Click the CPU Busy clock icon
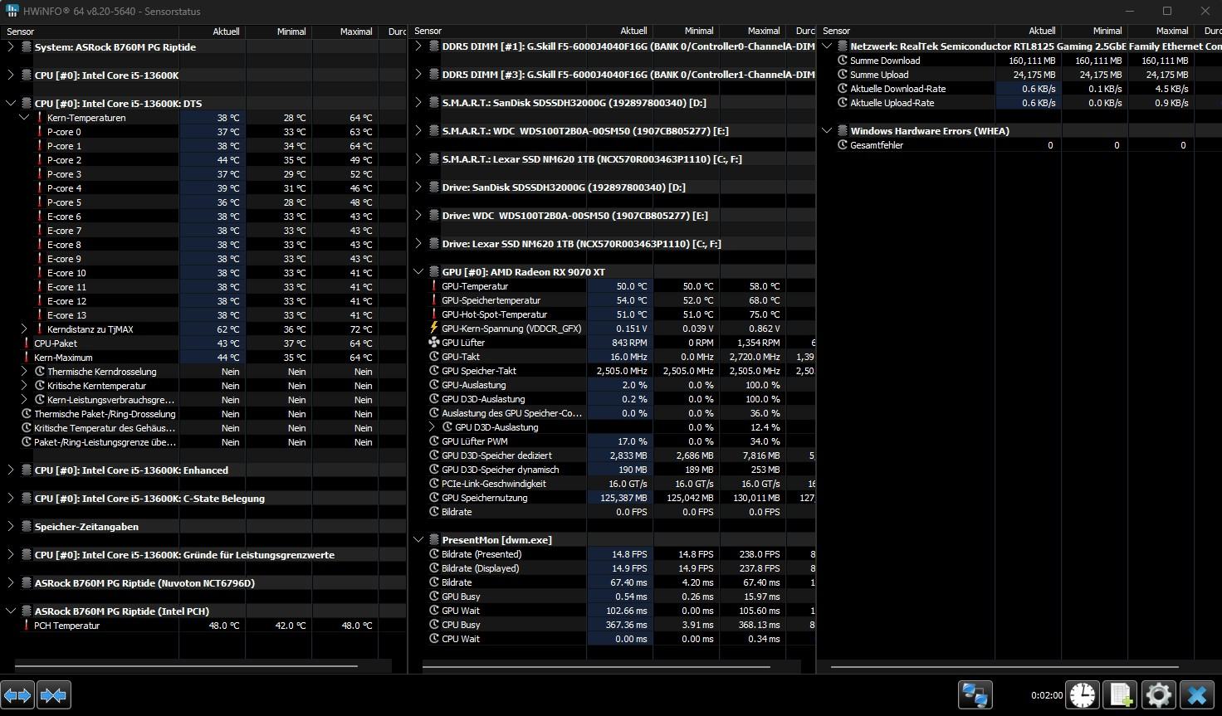This screenshot has width=1222, height=716. tap(433, 625)
